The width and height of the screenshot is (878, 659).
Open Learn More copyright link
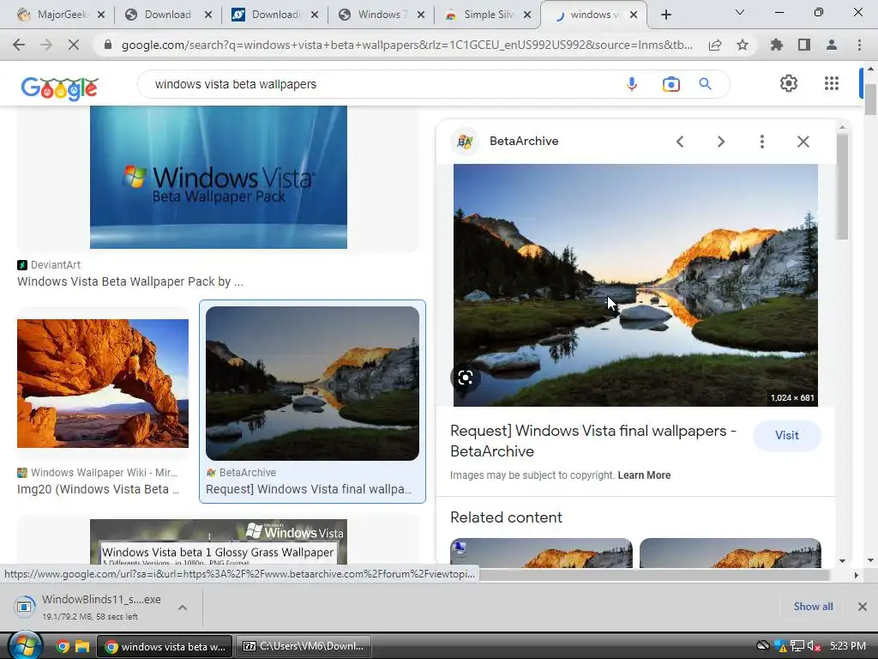point(644,475)
